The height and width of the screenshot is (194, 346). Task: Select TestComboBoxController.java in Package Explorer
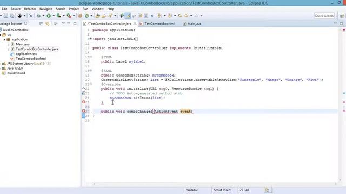[37, 49]
